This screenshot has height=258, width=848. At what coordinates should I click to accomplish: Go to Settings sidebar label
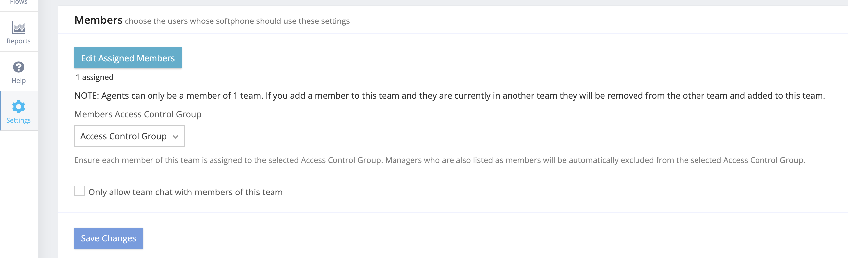click(19, 120)
